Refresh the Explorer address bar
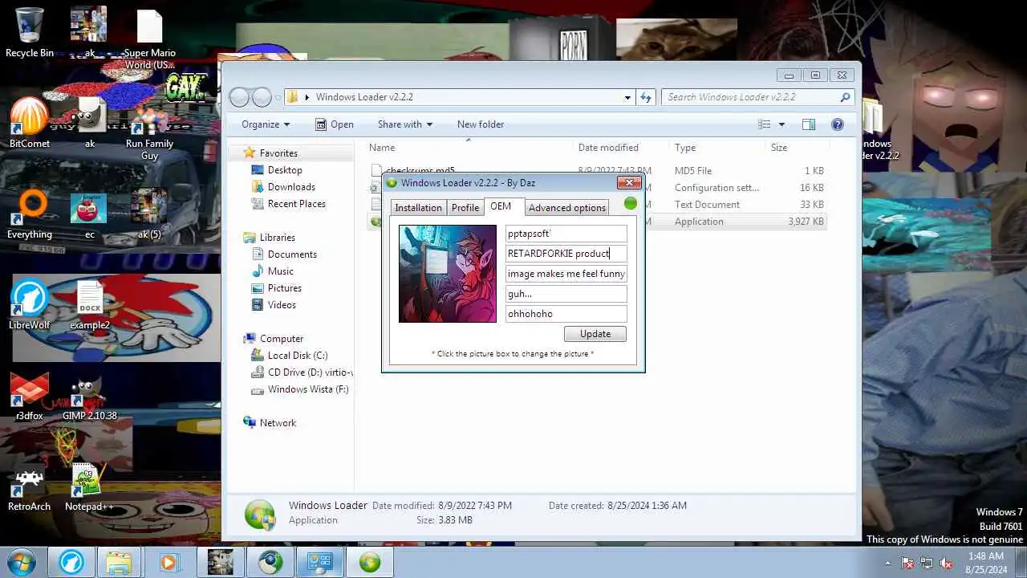This screenshot has width=1027, height=578. pyautogui.click(x=646, y=97)
